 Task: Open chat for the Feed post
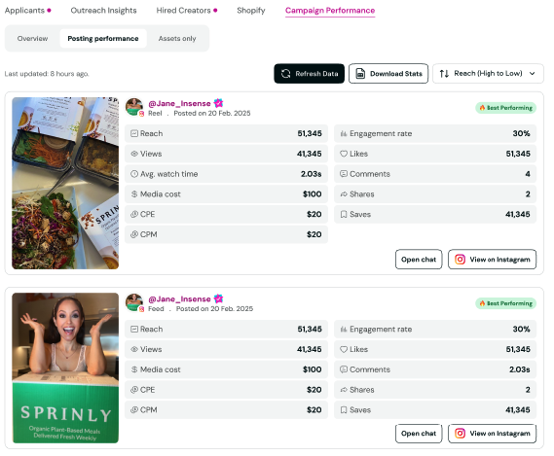point(419,434)
